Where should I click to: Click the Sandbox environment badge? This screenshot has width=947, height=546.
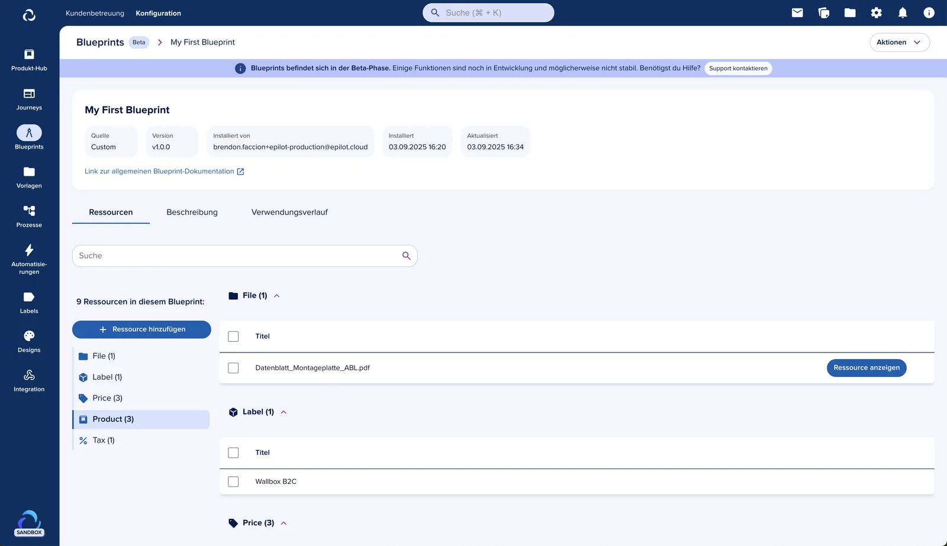29,532
